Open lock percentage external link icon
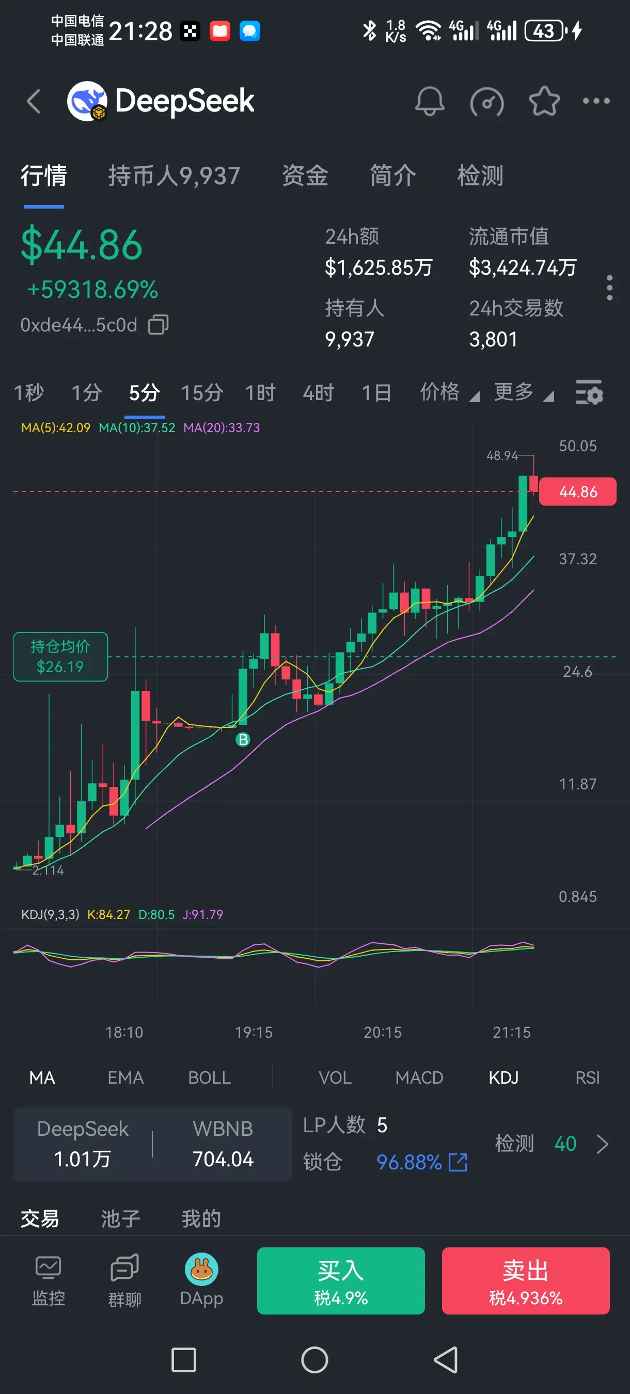Image resolution: width=630 pixels, height=1394 pixels. (x=458, y=1162)
